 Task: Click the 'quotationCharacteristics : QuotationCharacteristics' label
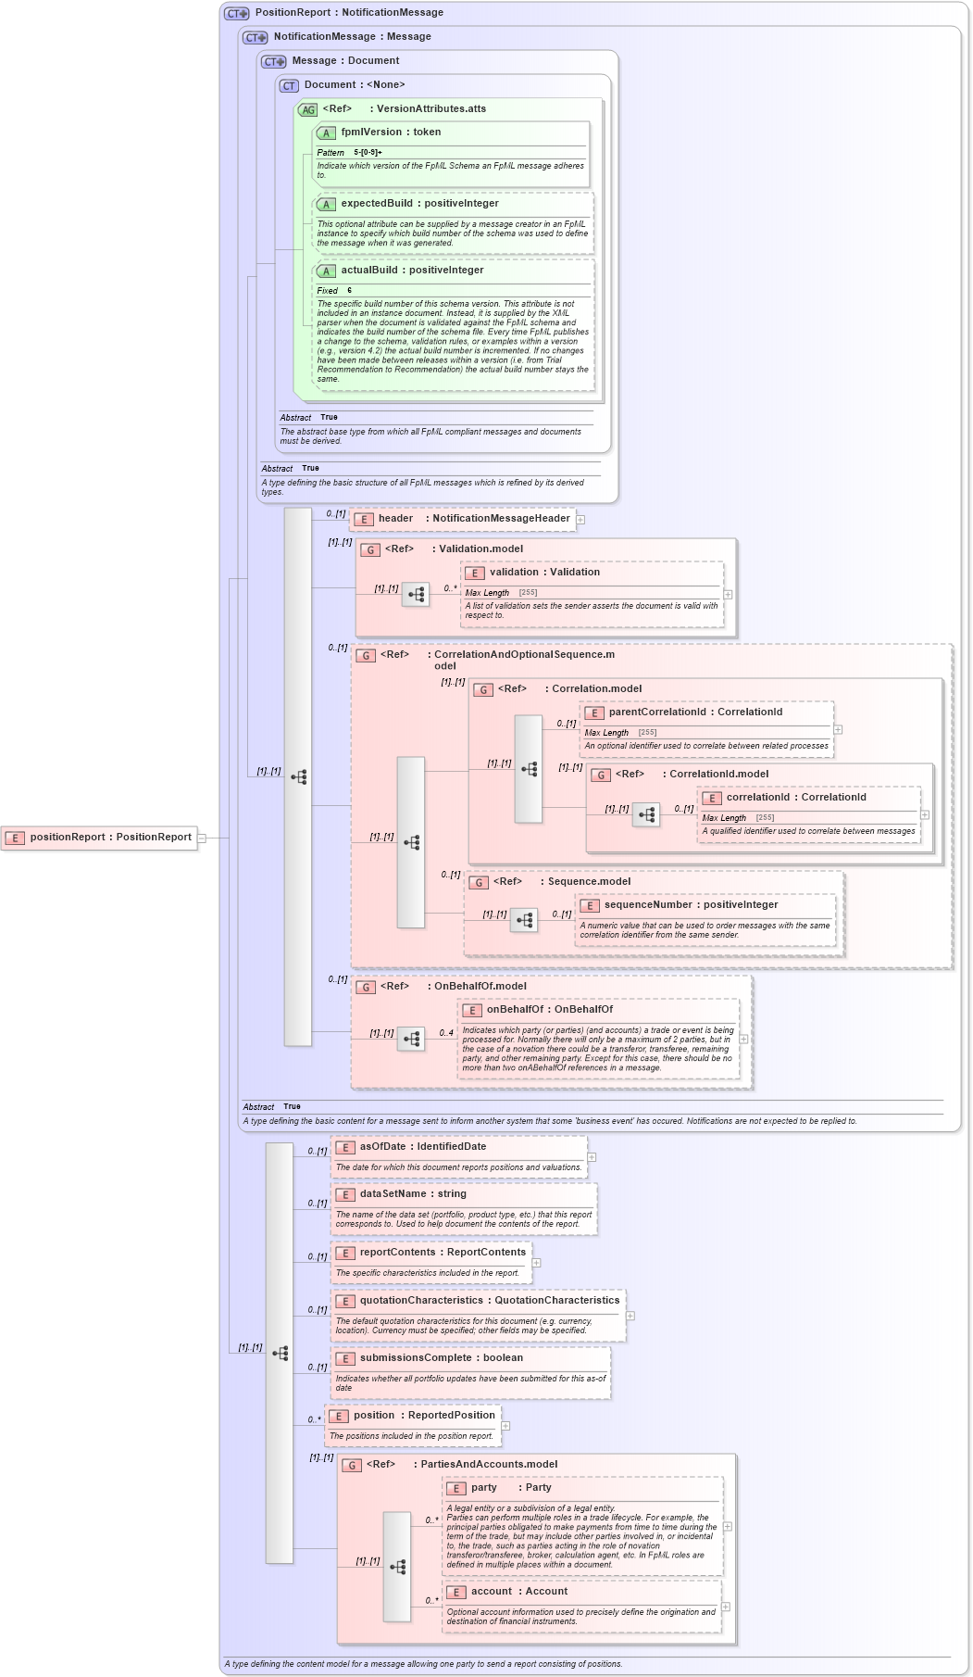[490, 1301]
